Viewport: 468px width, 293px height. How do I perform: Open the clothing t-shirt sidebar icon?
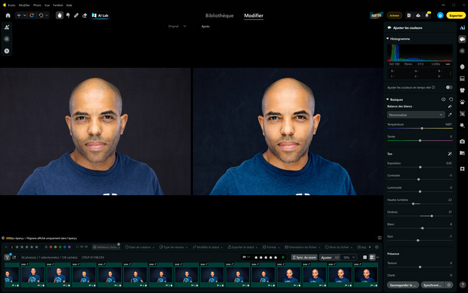[462, 90]
